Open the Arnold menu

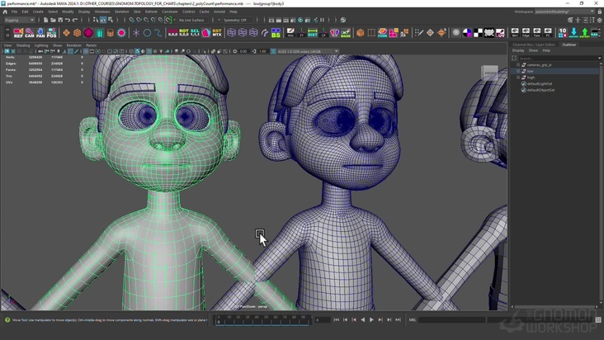219,12
